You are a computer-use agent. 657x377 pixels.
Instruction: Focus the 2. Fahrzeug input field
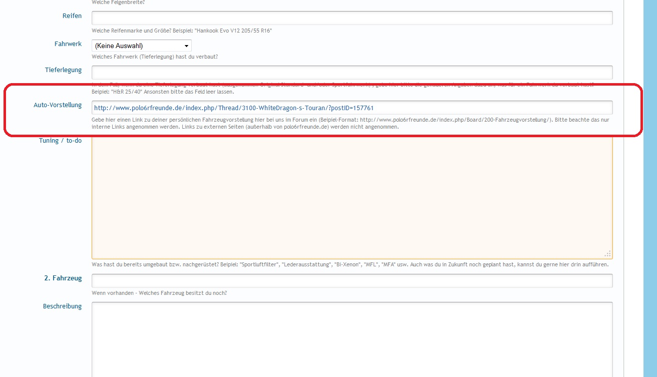click(352, 281)
